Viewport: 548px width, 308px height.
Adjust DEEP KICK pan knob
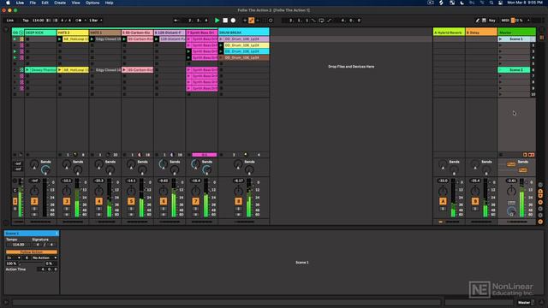tap(34, 191)
